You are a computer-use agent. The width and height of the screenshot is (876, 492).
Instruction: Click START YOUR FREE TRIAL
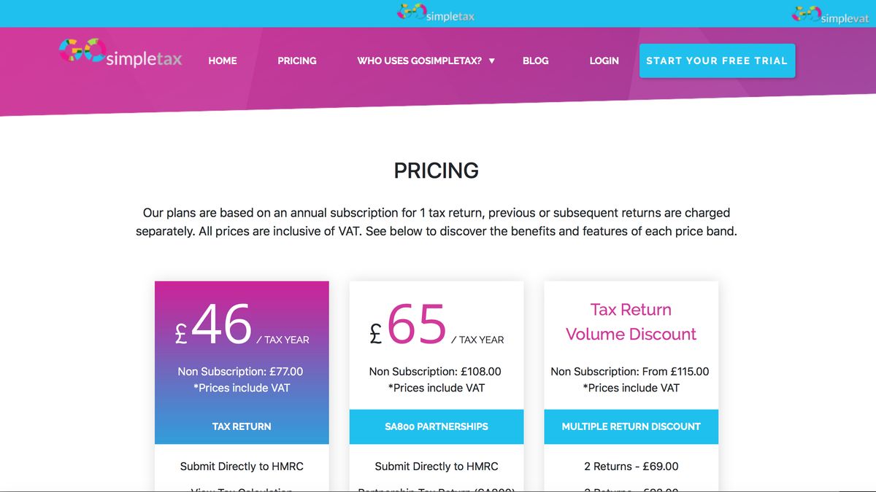(717, 60)
